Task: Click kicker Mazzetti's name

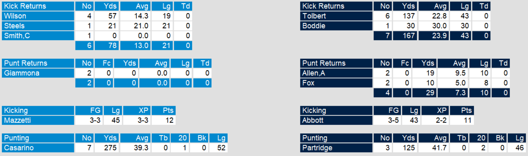Action: (x=17, y=121)
